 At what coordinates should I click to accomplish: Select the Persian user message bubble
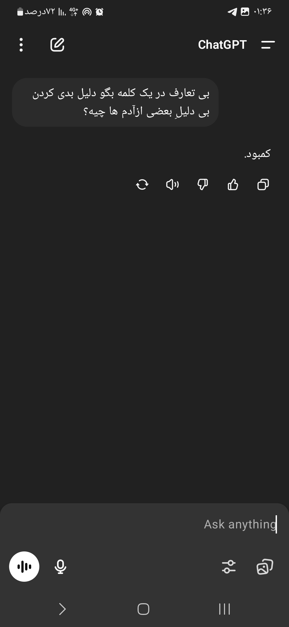tap(115, 102)
